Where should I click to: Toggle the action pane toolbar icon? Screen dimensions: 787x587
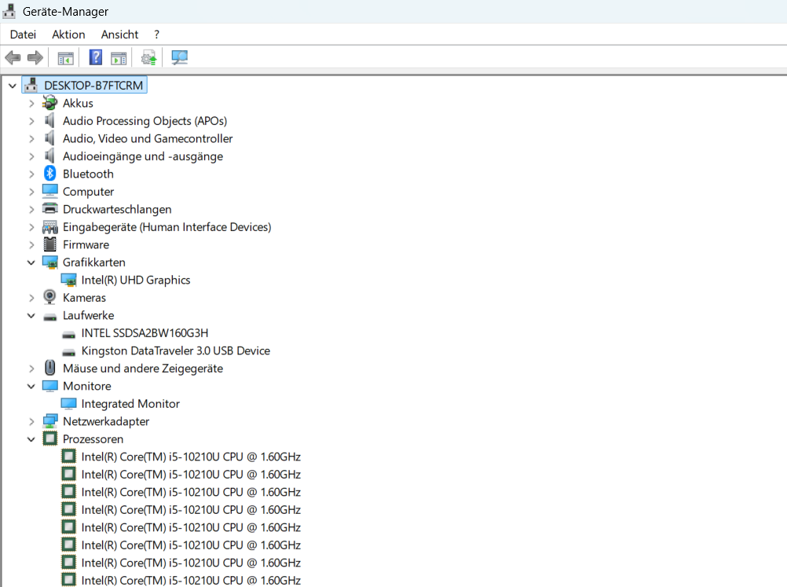click(x=119, y=58)
